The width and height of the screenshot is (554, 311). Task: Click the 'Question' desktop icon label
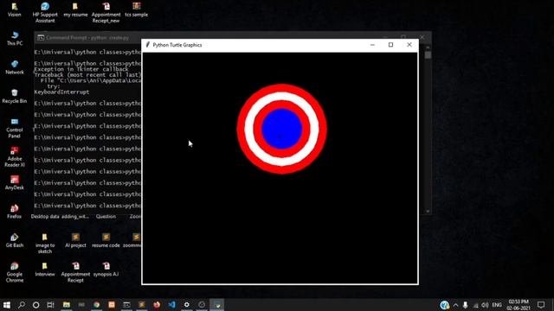coord(106,217)
